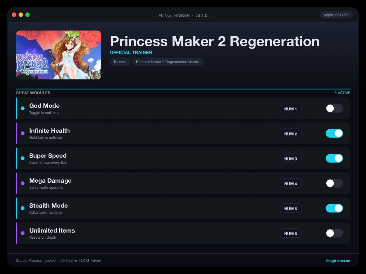Screen dimensions: 366x274
Task: Click the 'Auto-renews every tick' description
Action: (x=48, y=163)
